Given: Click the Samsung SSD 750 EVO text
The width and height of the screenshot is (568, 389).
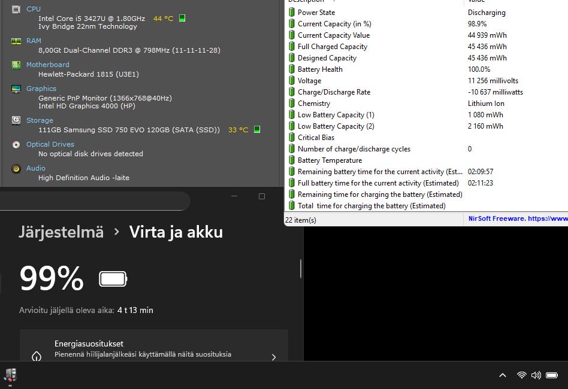Looking at the screenshot, I should (x=129, y=130).
